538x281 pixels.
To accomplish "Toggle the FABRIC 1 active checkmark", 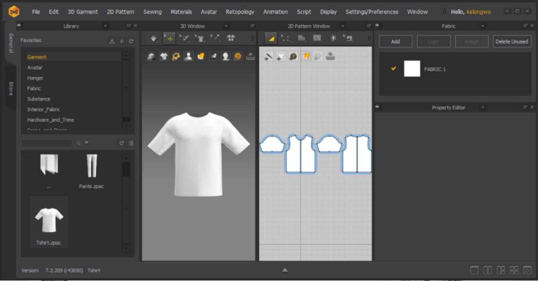I will point(393,68).
